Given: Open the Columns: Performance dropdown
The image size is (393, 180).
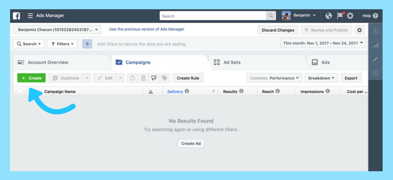Looking at the screenshot, I should tap(274, 78).
